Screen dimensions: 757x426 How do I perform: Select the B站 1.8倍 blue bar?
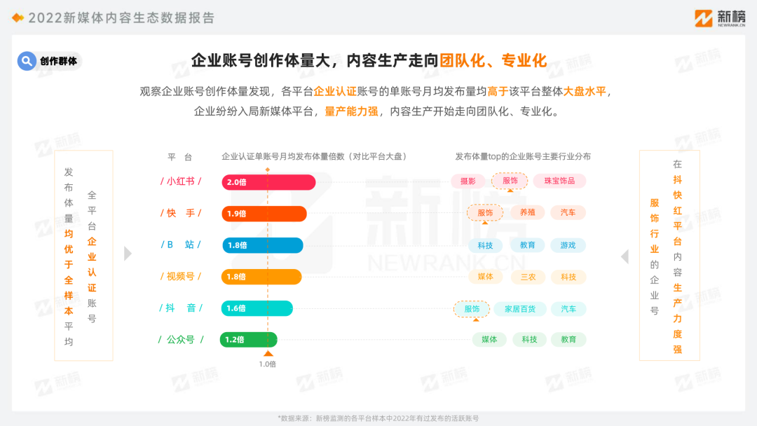(x=263, y=245)
